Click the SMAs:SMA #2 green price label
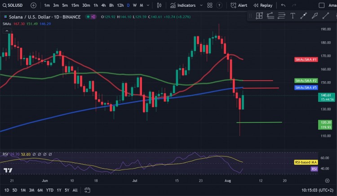This screenshot has height=196, width=337. (306, 81)
